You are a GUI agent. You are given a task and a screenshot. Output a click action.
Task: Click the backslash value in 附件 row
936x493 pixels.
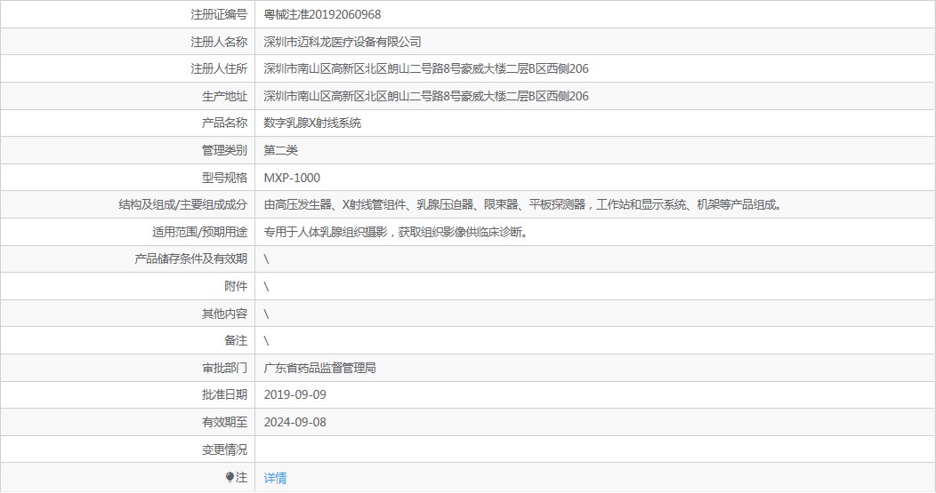click(x=266, y=286)
